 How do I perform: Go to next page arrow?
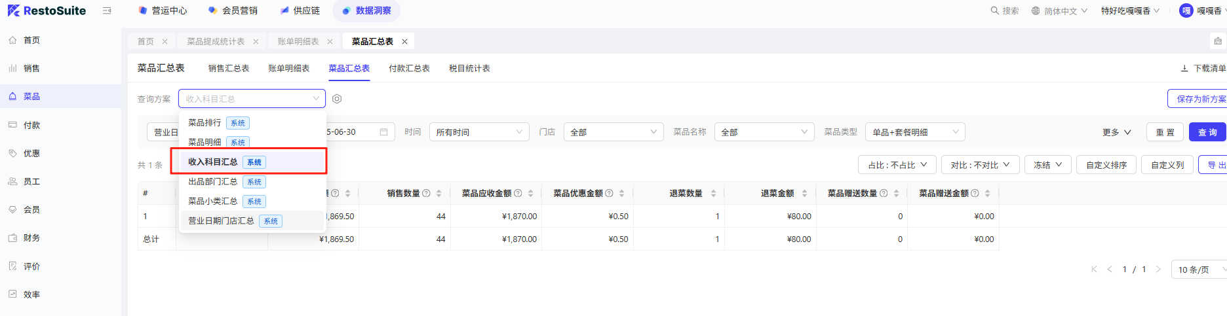[x=1158, y=270]
